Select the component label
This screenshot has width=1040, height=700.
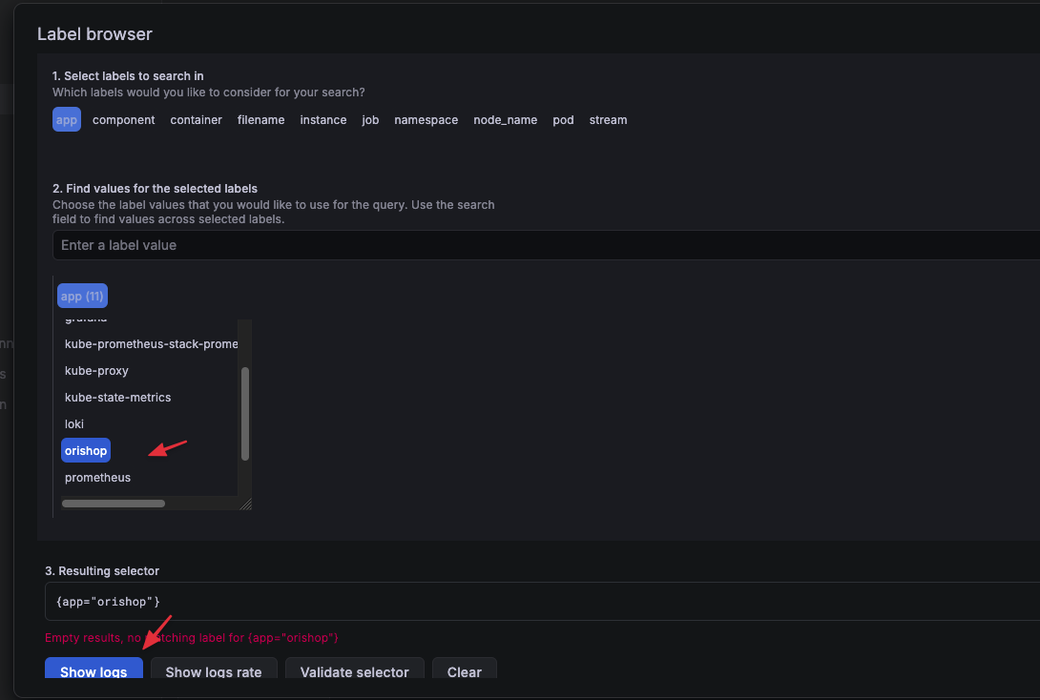tap(123, 120)
